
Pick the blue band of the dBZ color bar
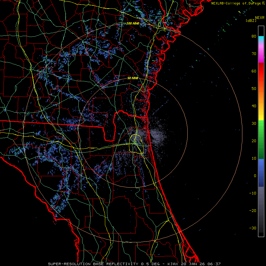[x=261, y=173]
